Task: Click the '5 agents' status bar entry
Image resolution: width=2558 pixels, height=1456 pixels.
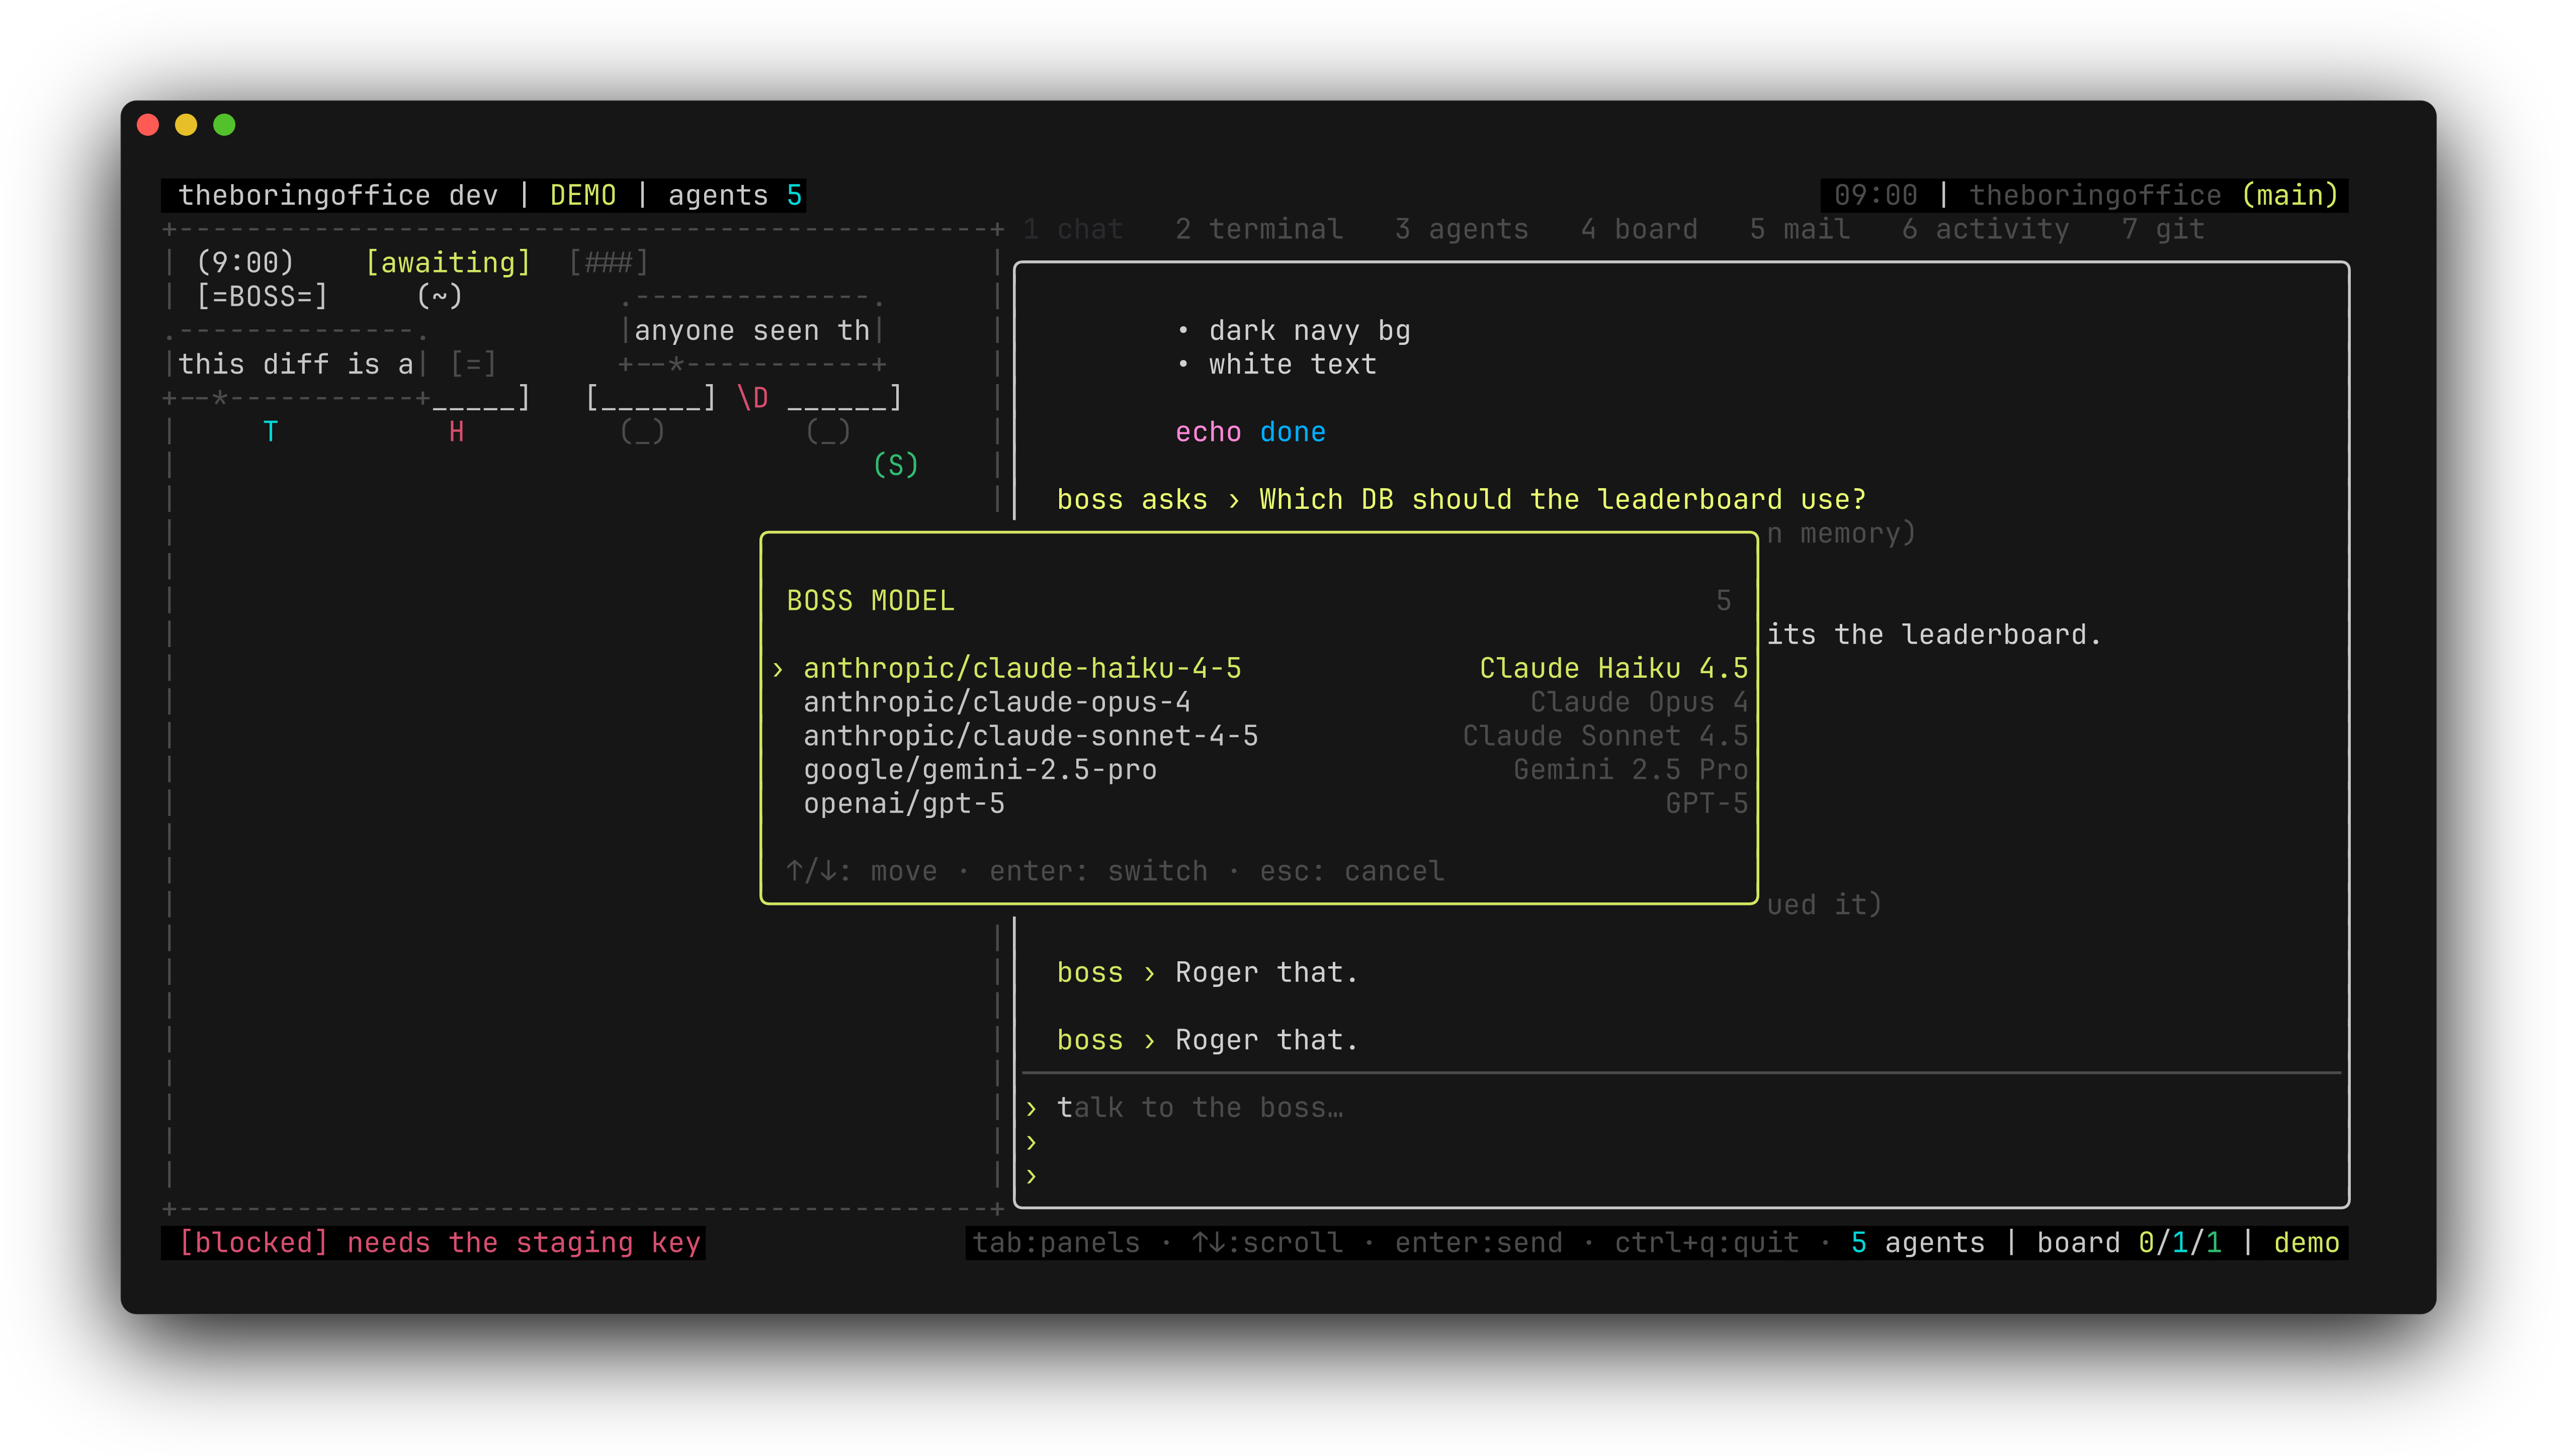Action: click(1918, 1243)
